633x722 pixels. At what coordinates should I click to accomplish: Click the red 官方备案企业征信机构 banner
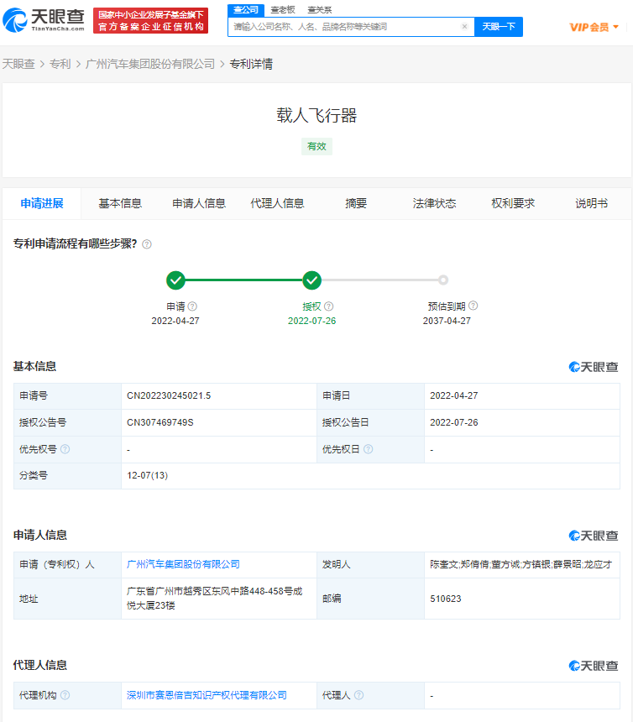point(150,21)
